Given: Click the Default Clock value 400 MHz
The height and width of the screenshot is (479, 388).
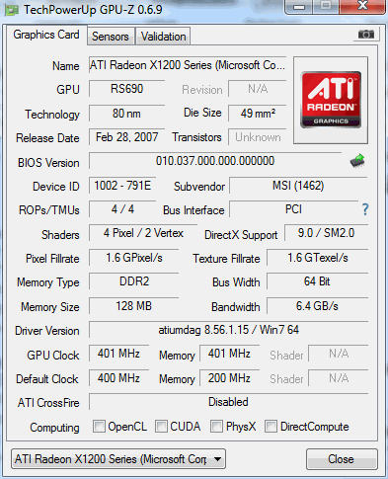Looking at the screenshot, I should click(x=118, y=378).
